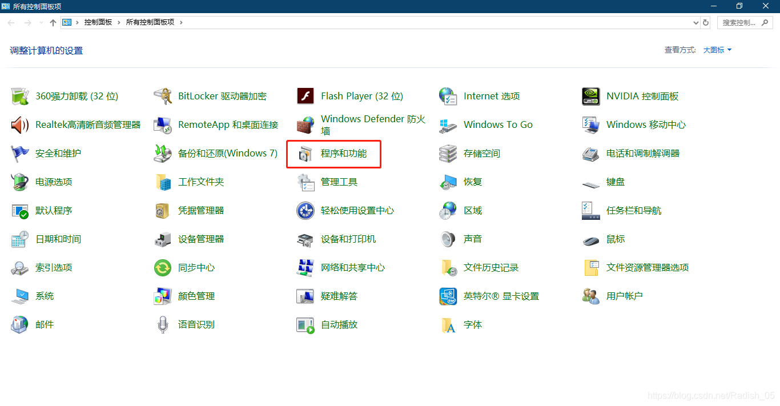Open the 管理工具 icon

click(x=305, y=182)
